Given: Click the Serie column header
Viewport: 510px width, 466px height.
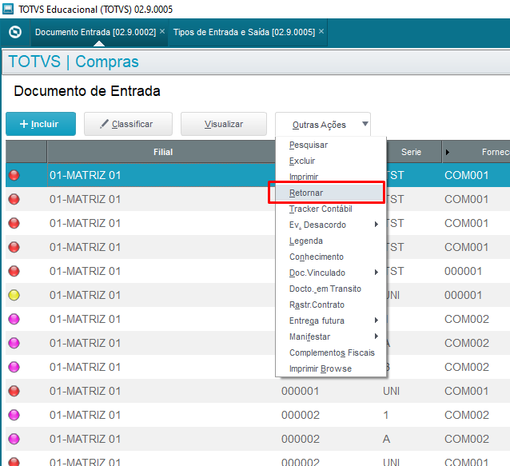Looking at the screenshot, I should pos(411,152).
